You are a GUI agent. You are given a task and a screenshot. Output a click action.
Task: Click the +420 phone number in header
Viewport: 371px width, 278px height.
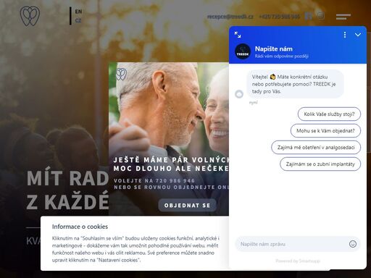coord(280,17)
